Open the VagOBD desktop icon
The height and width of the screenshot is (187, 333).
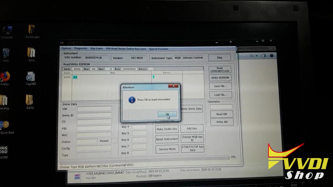tap(31, 78)
